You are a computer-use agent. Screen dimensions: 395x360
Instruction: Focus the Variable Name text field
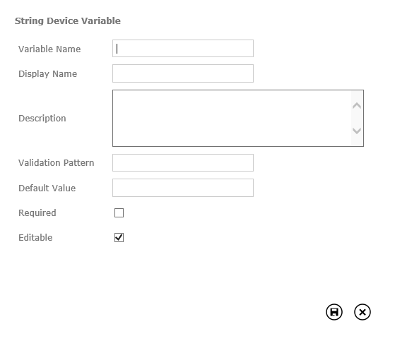pos(183,48)
